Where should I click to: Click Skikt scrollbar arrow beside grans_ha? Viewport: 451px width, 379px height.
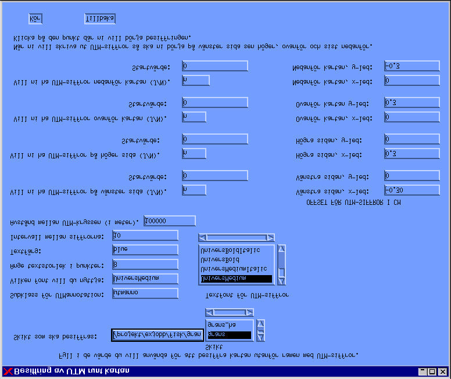pyautogui.click(x=260, y=323)
